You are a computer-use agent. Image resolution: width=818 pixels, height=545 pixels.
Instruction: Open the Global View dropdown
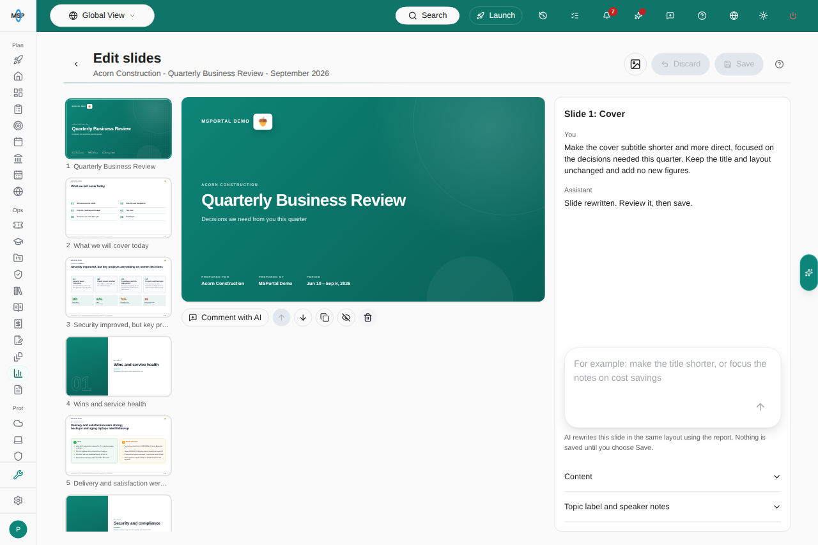(x=102, y=15)
